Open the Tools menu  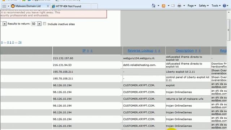(216, 6)
